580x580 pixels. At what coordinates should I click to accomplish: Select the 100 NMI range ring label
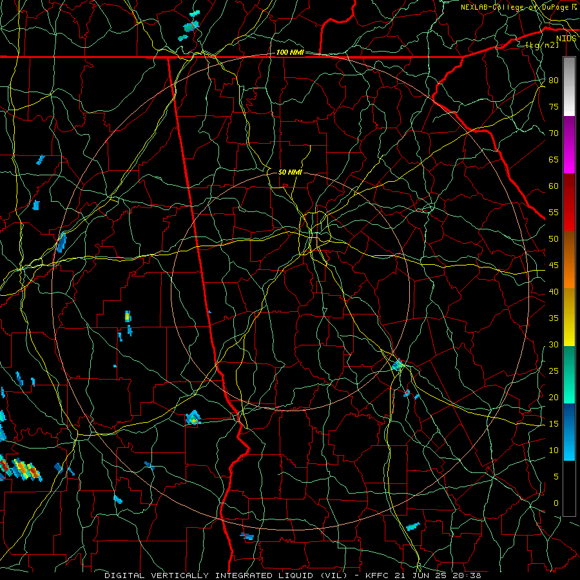point(290,53)
